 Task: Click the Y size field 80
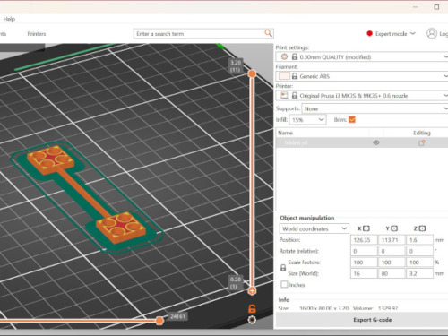[x=392, y=273]
